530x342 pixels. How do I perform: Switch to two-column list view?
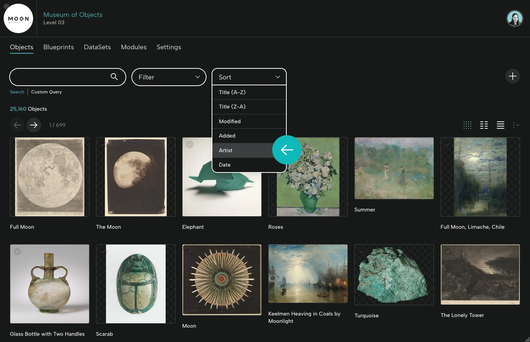click(x=484, y=125)
